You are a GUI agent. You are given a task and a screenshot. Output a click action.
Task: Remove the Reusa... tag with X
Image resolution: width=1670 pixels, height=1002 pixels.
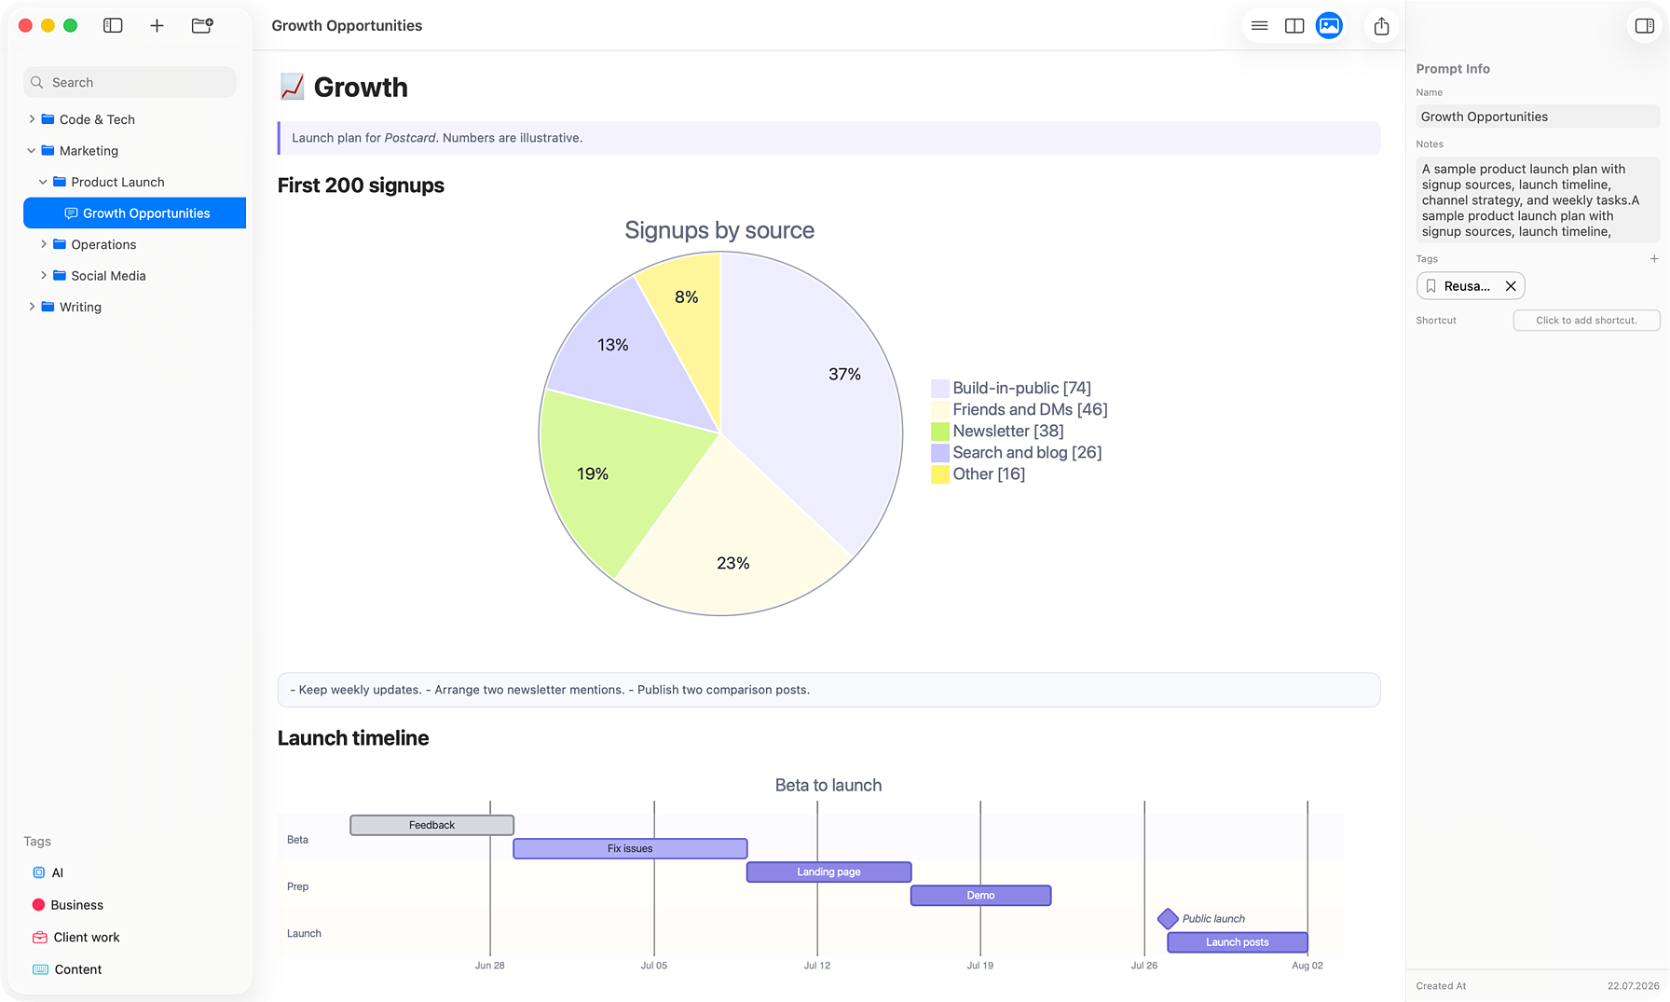pyautogui.click(x=1511, y=286)
